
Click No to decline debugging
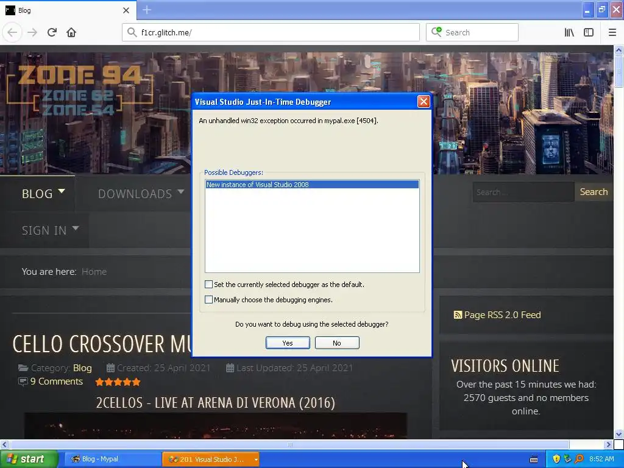(x=337, y=343)
